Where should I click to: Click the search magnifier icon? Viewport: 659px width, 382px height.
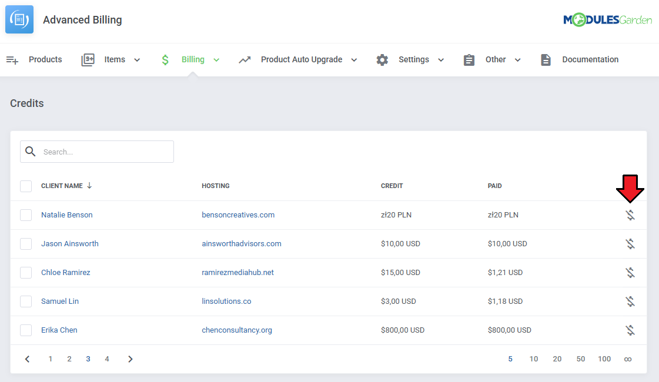click(30, 151)
